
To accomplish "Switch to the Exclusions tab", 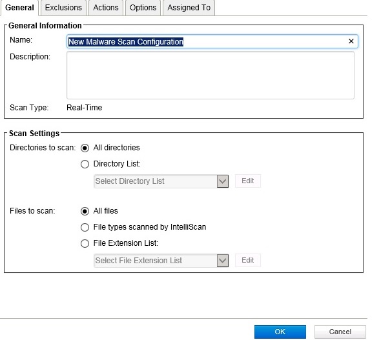I will 63,8.
